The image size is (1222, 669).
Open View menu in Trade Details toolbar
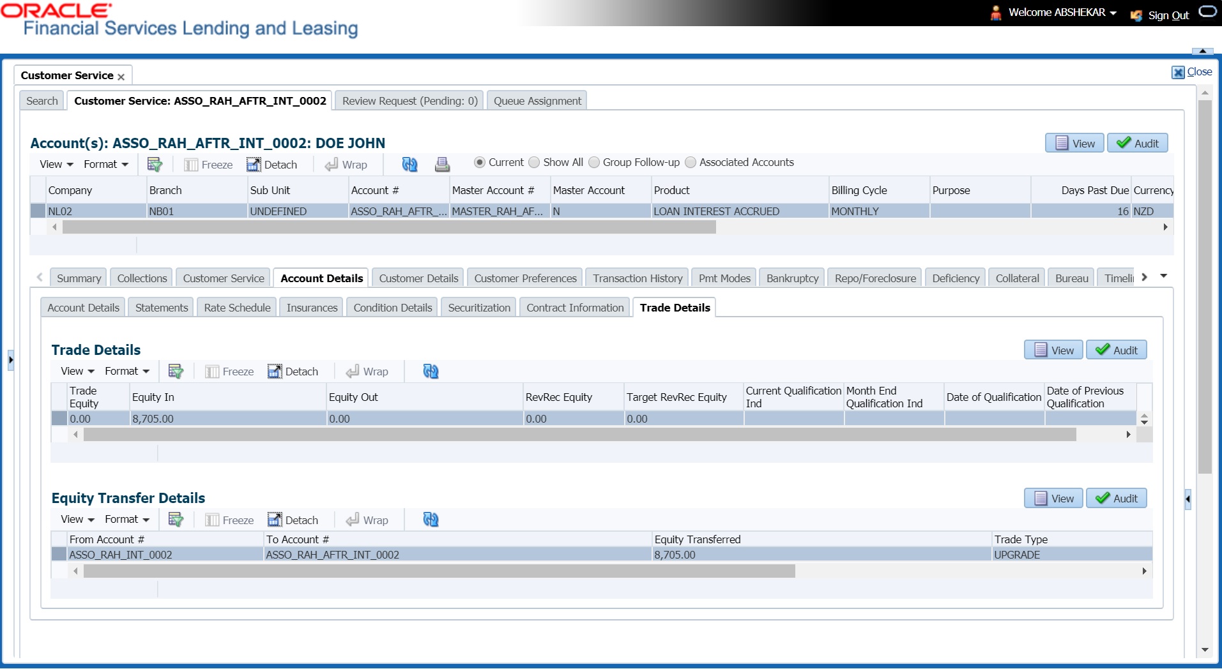point(77,371)
